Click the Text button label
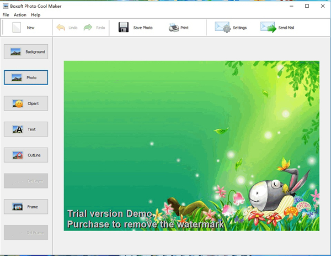Viewport: 331px width, 256px height. tap(31, 129)
